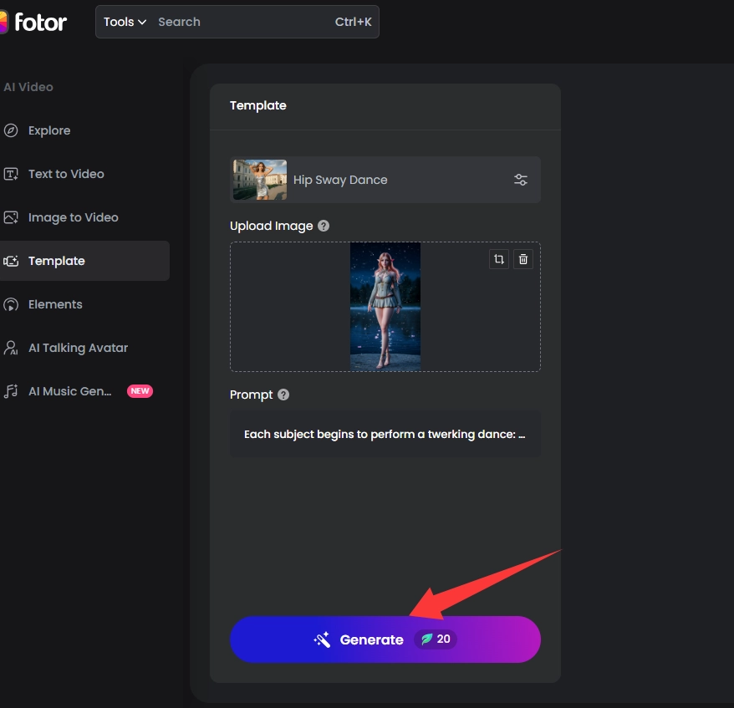This screenshot has height=708, width=734.
Task: Click the Fotor logo
Action: click(35, 23)
